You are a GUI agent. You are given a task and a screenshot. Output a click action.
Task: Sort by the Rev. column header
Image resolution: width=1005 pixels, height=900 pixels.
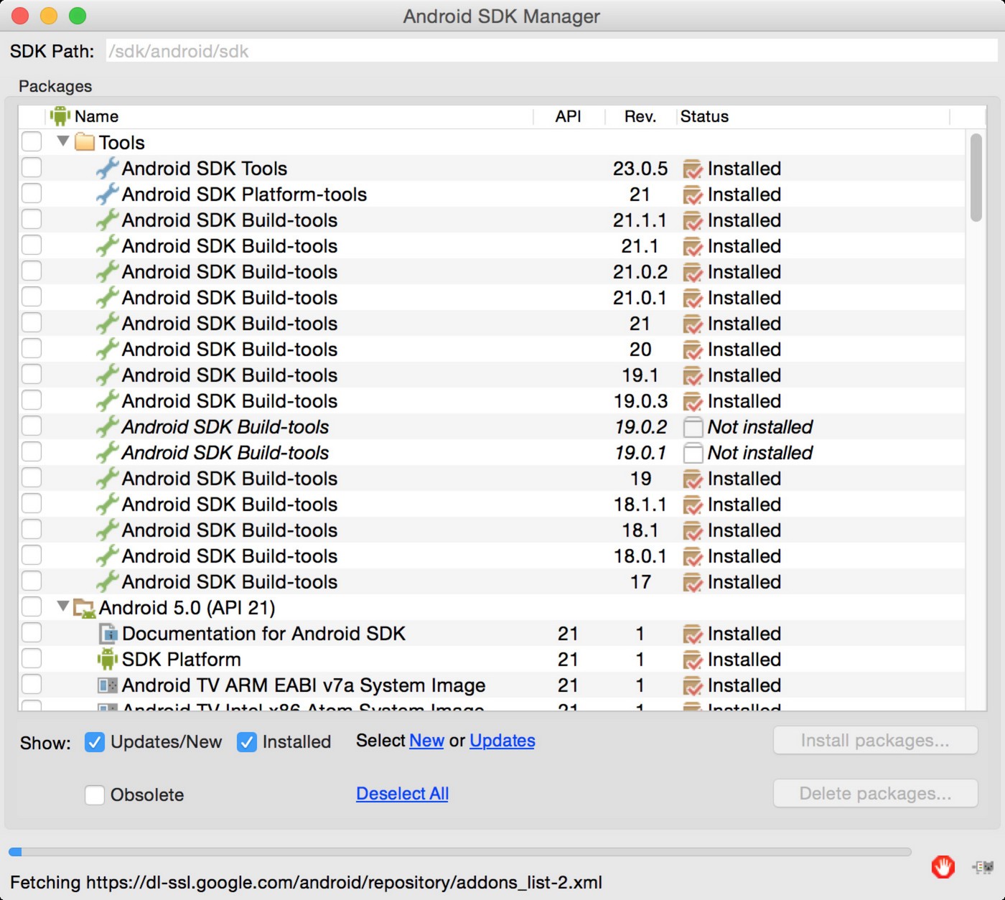coord(640,116)
